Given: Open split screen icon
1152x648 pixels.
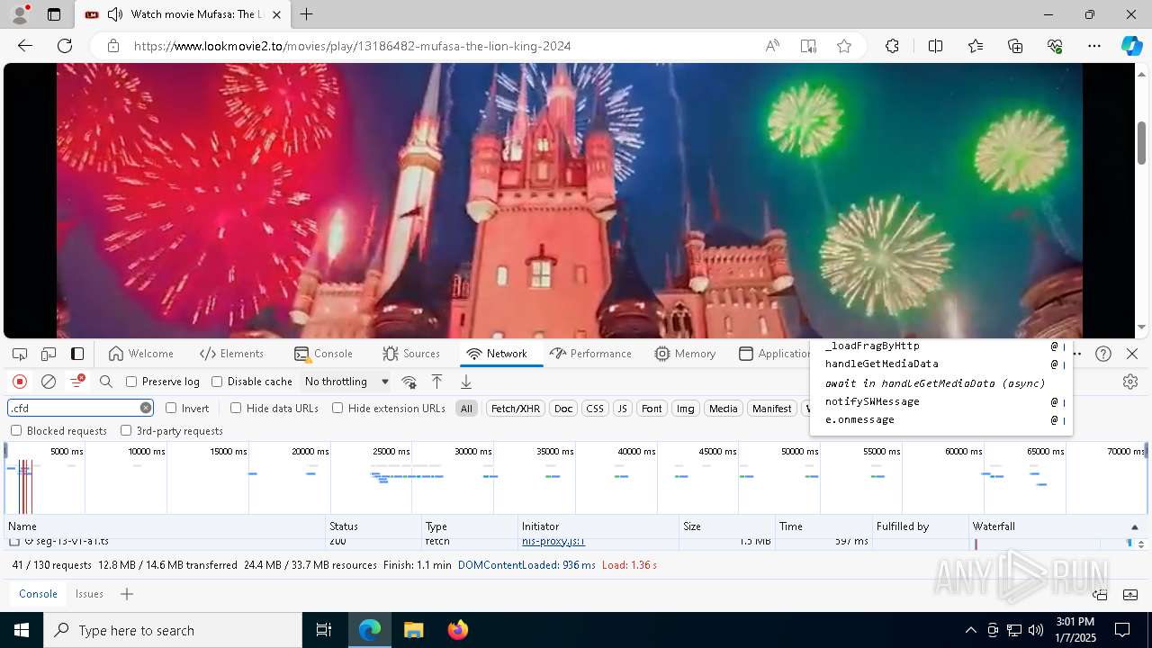Looking at the screenshot, I should [x=935, y=46].
